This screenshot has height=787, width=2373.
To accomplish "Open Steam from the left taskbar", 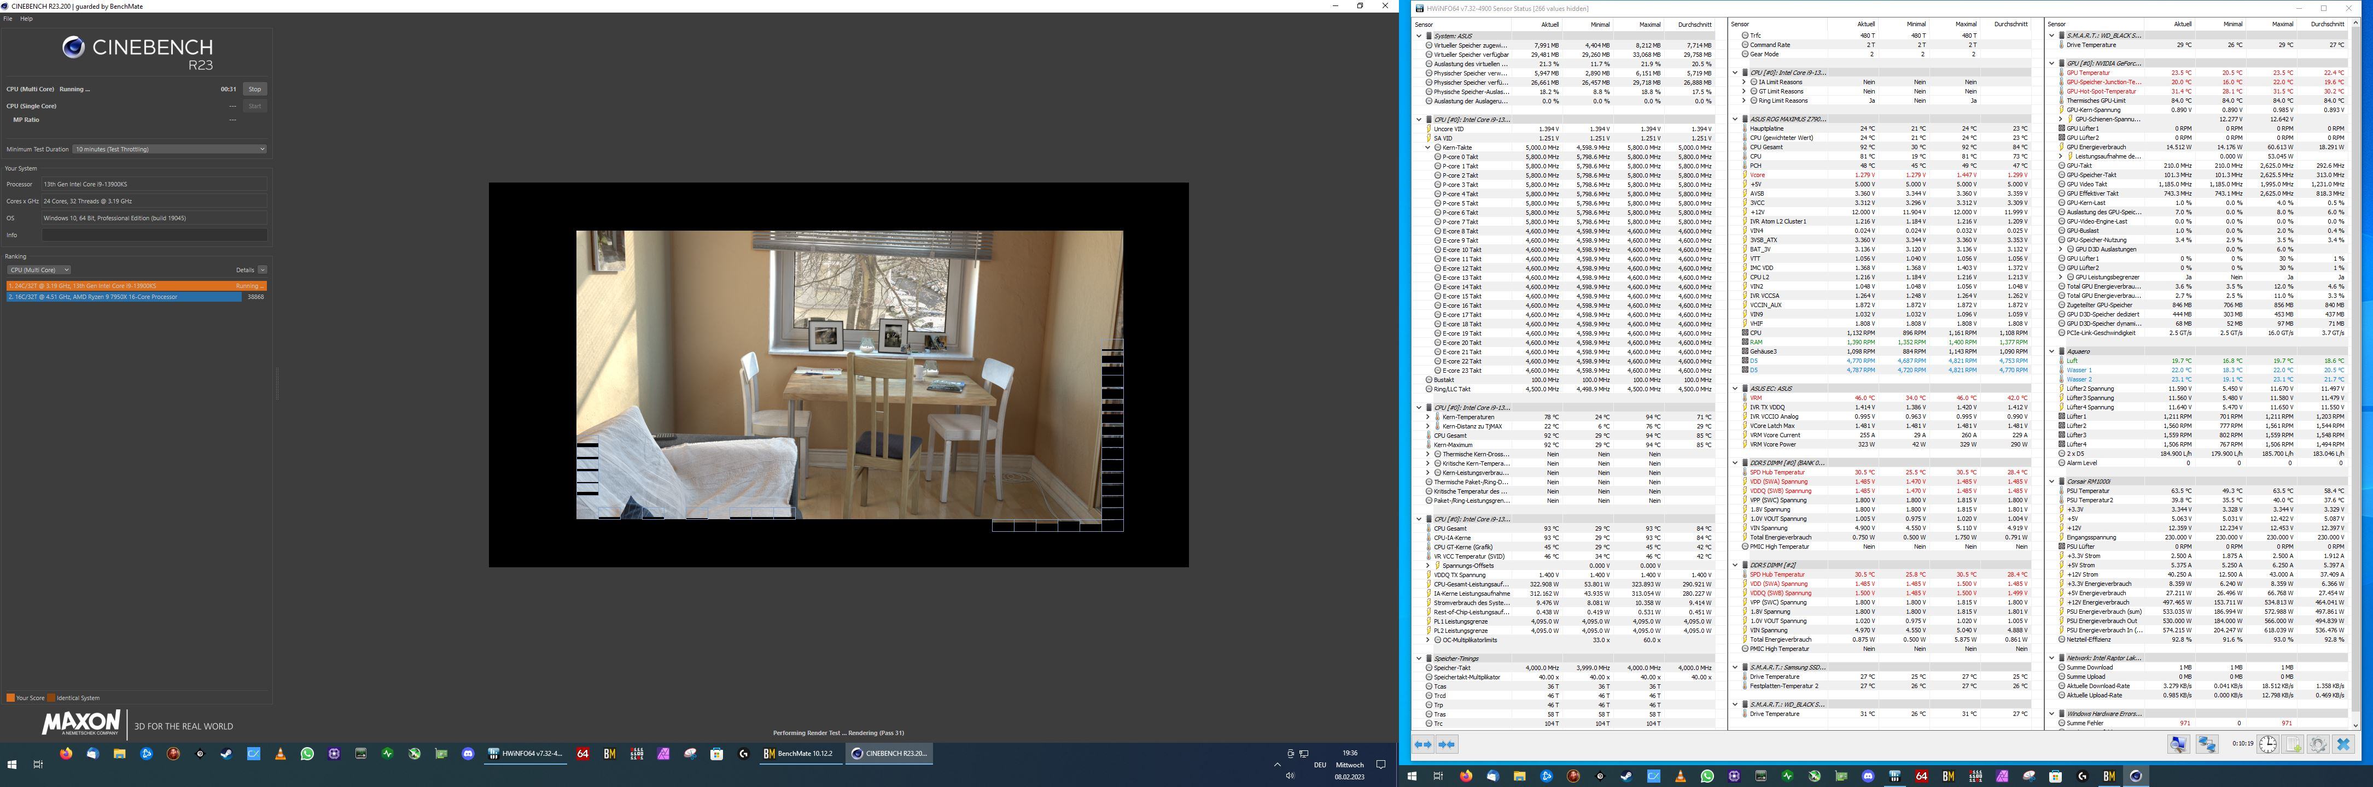I will coord(226,754).
